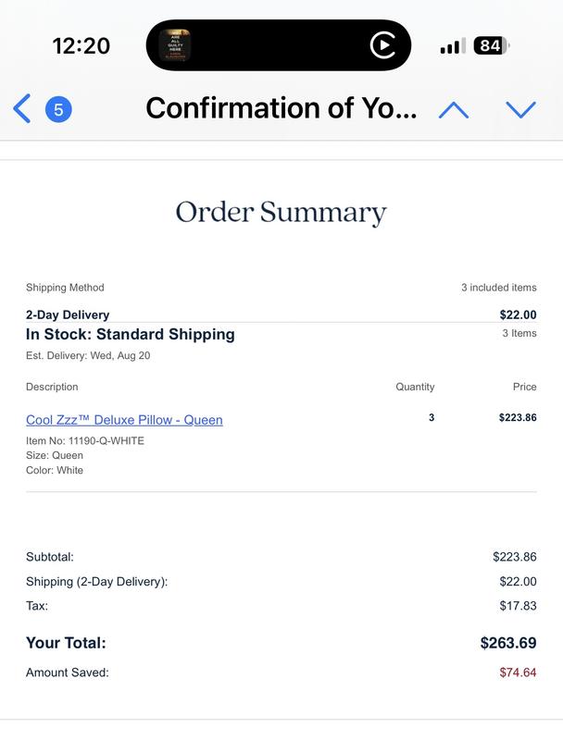Viewport: 563px width, 740px height.
Task: Tap the back chevron to return to inbox
Action: (22, 109)
